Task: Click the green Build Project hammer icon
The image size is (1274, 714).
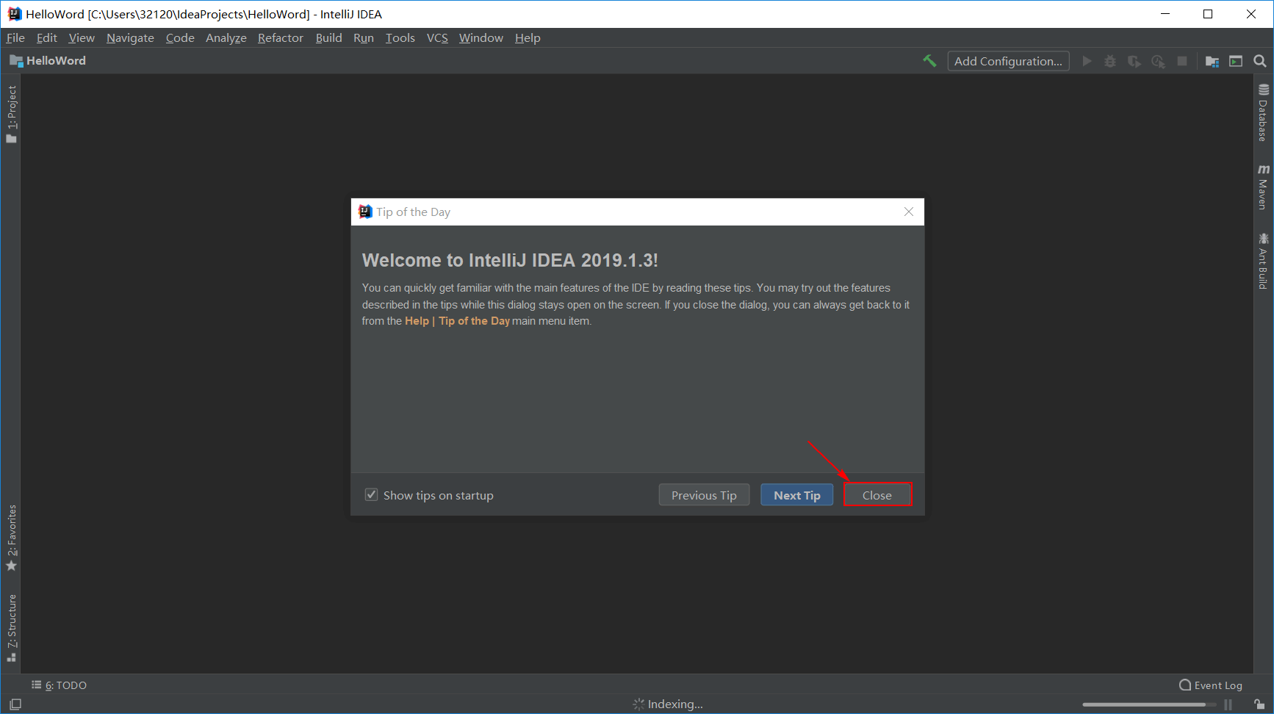Action: pos(929,61)
